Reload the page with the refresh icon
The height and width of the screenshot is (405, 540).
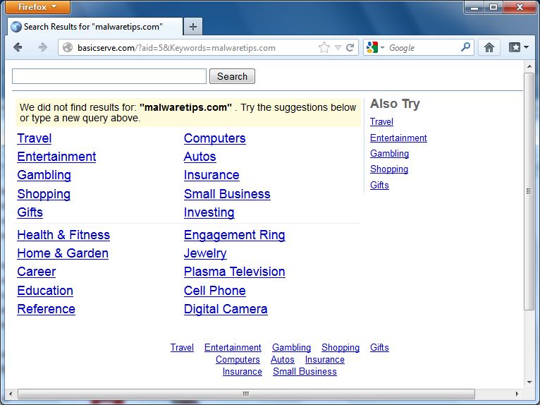pyautogui.click(x=350, y=47)
